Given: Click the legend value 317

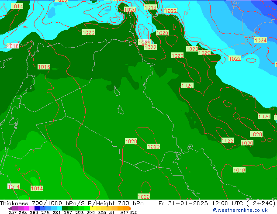Looking at the screenshot, I should pos(125,212).
